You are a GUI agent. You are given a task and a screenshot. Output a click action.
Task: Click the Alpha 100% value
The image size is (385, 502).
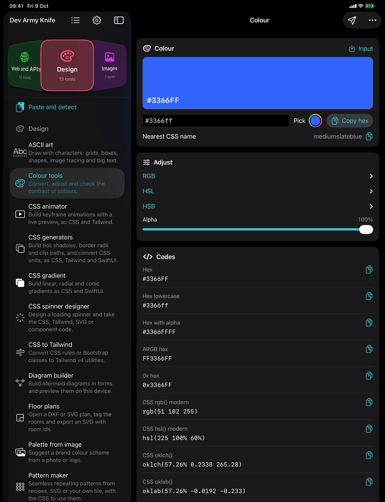[x=365, y=220]
